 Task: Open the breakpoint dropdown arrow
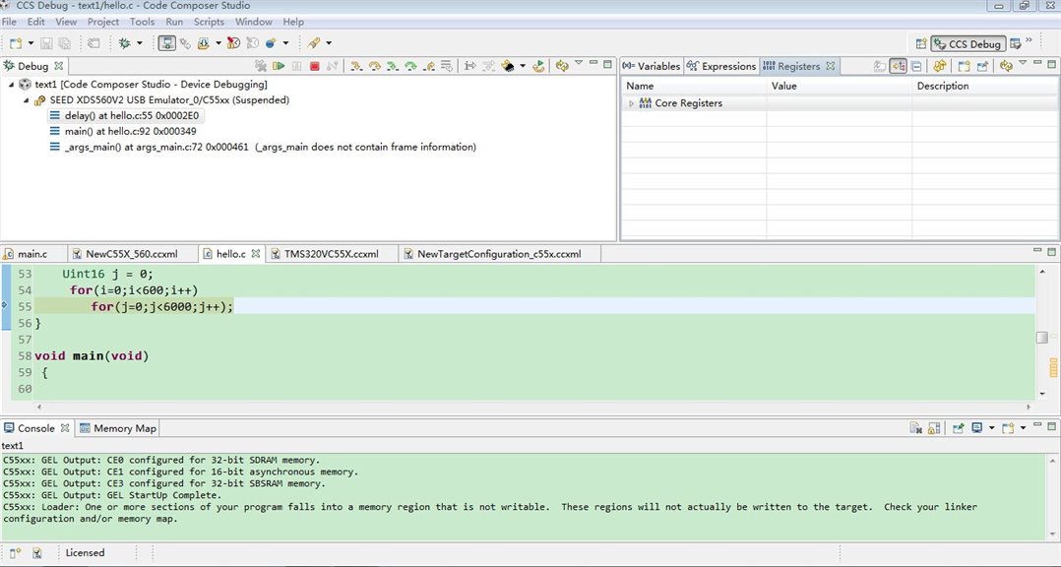(285, 43)
